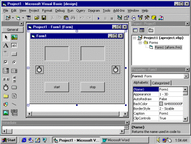Click the start button on Form1
This screenshot has width=191, height=144.
pos(57,87)
